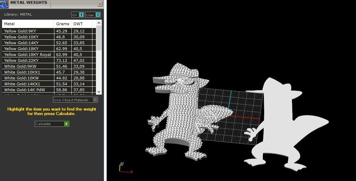Select the Yellow Gold:18KY Royal row

(x=49, y=55)
